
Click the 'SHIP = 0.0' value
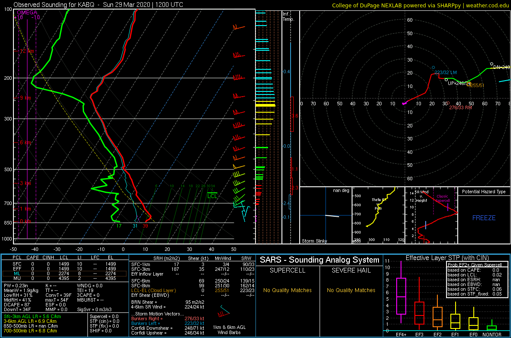pos(101,331)
